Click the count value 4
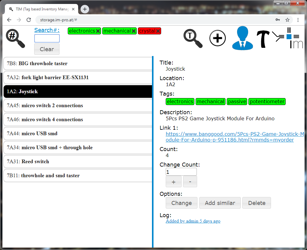This screenshot has width=307, height=250. click(167, 156)
